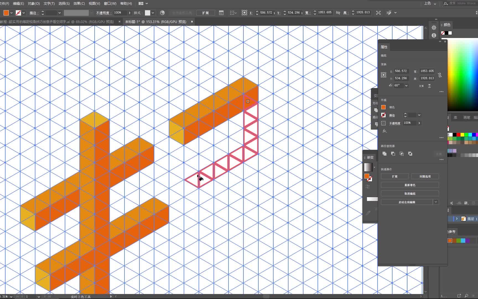Image resolution: width=478 pixels, height=299 pixels.
Task: Toggle constrain width and height link in control bar
Action: [x=338, y=13]
